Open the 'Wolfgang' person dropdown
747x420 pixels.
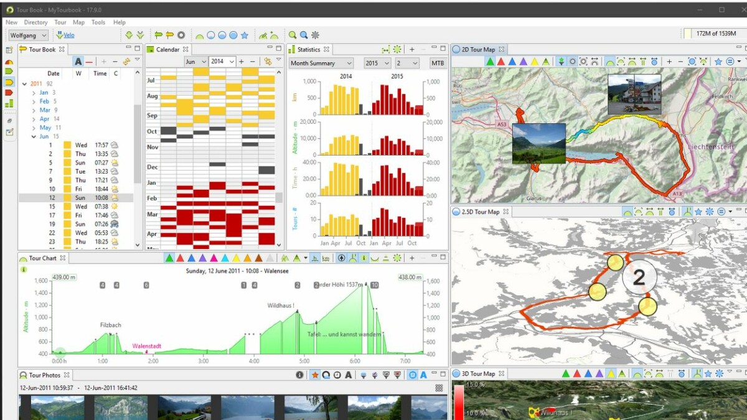28,35
